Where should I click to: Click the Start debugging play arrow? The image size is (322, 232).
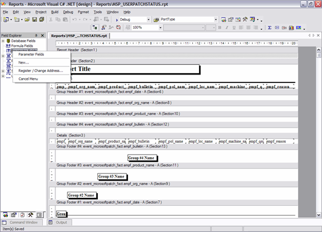(117, 20)
